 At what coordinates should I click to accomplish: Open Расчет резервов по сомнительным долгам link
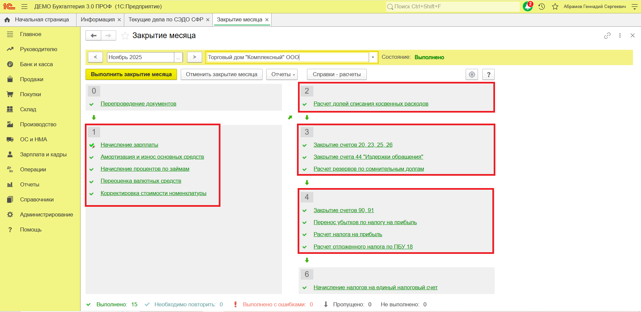click(369, 169)
